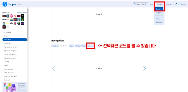The image size is (188, 92).
Task: Open the Centered demo link
Action: point(7,80)
